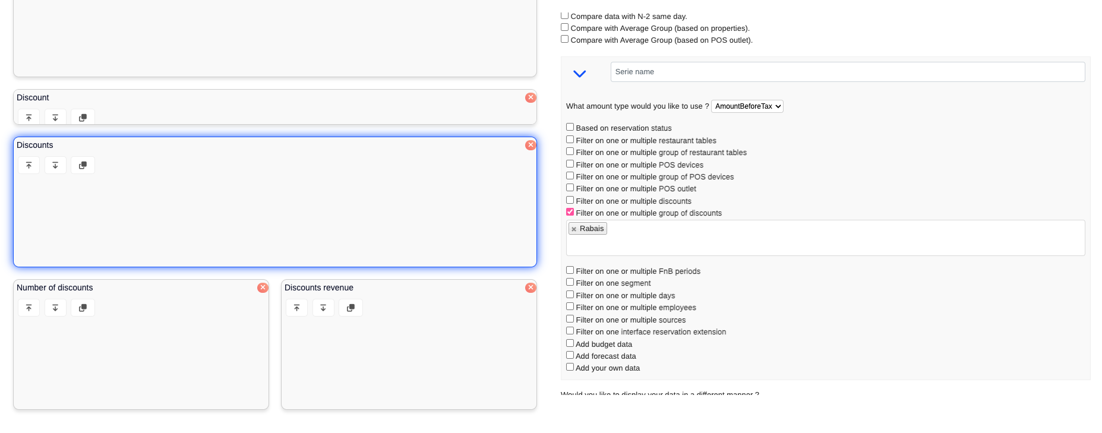
Task: Move Number of discounts widget to top
Action: pyautogui.click(x=29, y=308)
